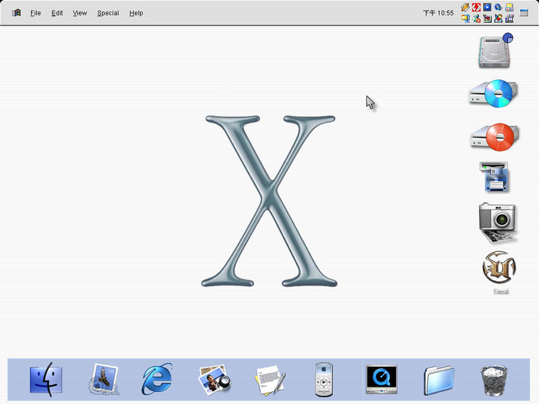
Task: Select the red disc drive desktop icon
Action: click(x=495, y=137)
